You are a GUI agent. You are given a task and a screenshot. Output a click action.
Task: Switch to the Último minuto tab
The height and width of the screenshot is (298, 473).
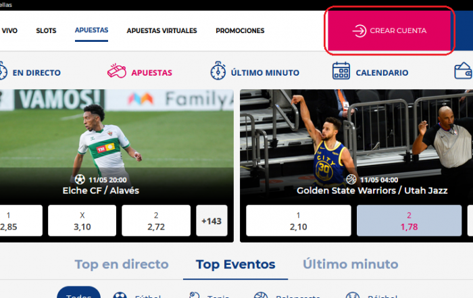pyautogui.click(x=351, y=264)
